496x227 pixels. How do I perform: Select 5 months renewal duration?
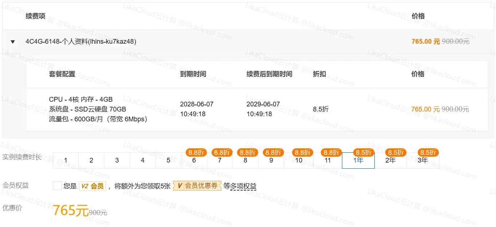tap(168, 160)
